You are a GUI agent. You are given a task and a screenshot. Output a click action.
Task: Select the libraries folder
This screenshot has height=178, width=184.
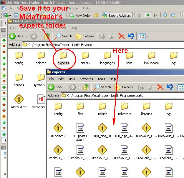click(x=146, y=109)
